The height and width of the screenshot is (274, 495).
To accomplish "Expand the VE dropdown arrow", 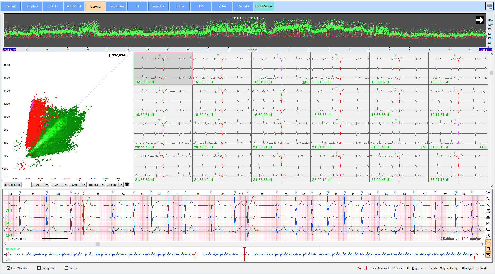I will pos(65,185).
